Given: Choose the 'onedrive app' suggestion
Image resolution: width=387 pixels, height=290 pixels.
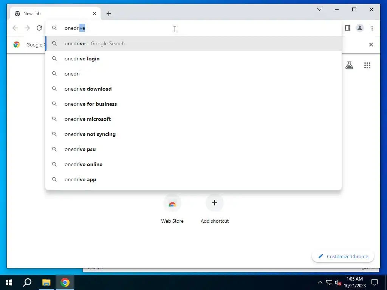Looking at the screenshot, I should pos(193,179).
